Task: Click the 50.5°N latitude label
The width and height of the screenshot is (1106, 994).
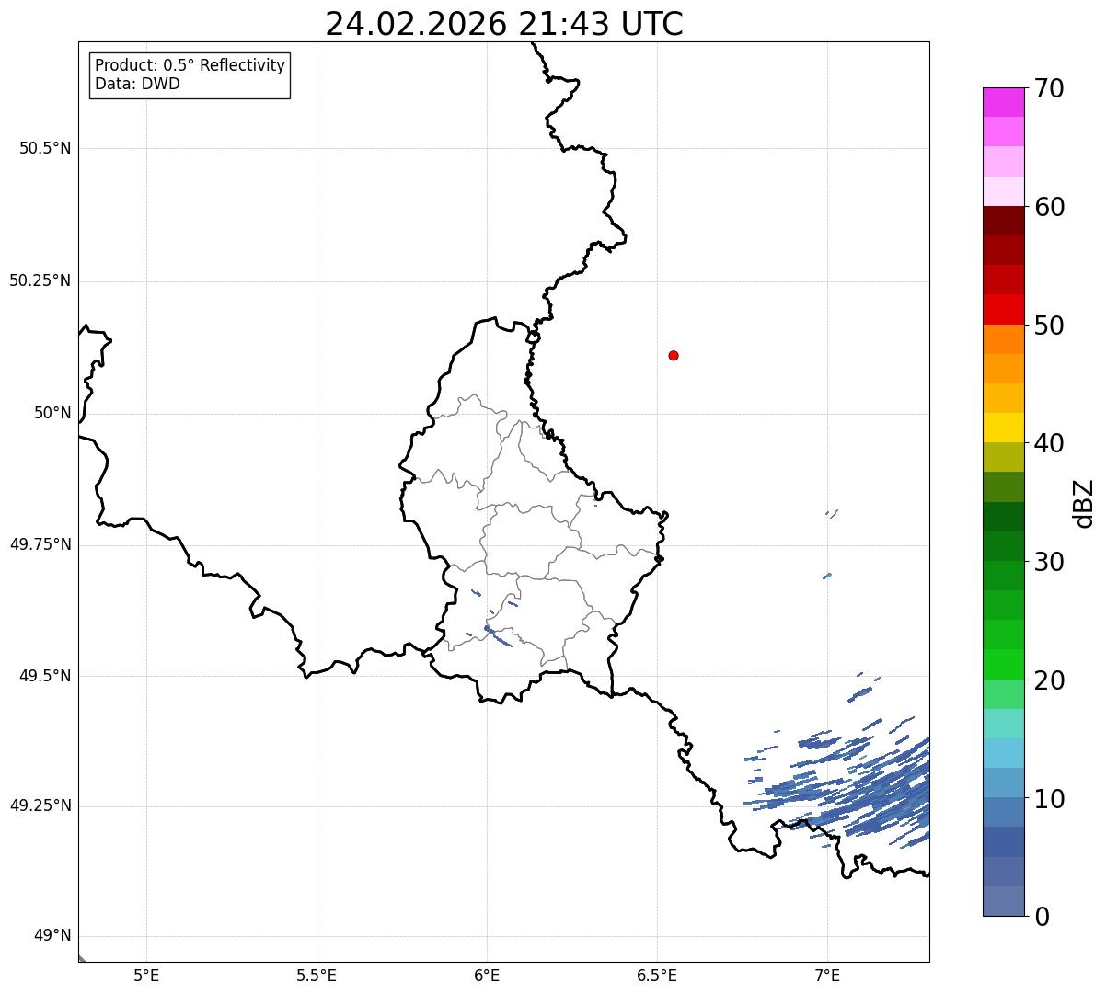Action: pyautogui.click(x=45, y=149)
